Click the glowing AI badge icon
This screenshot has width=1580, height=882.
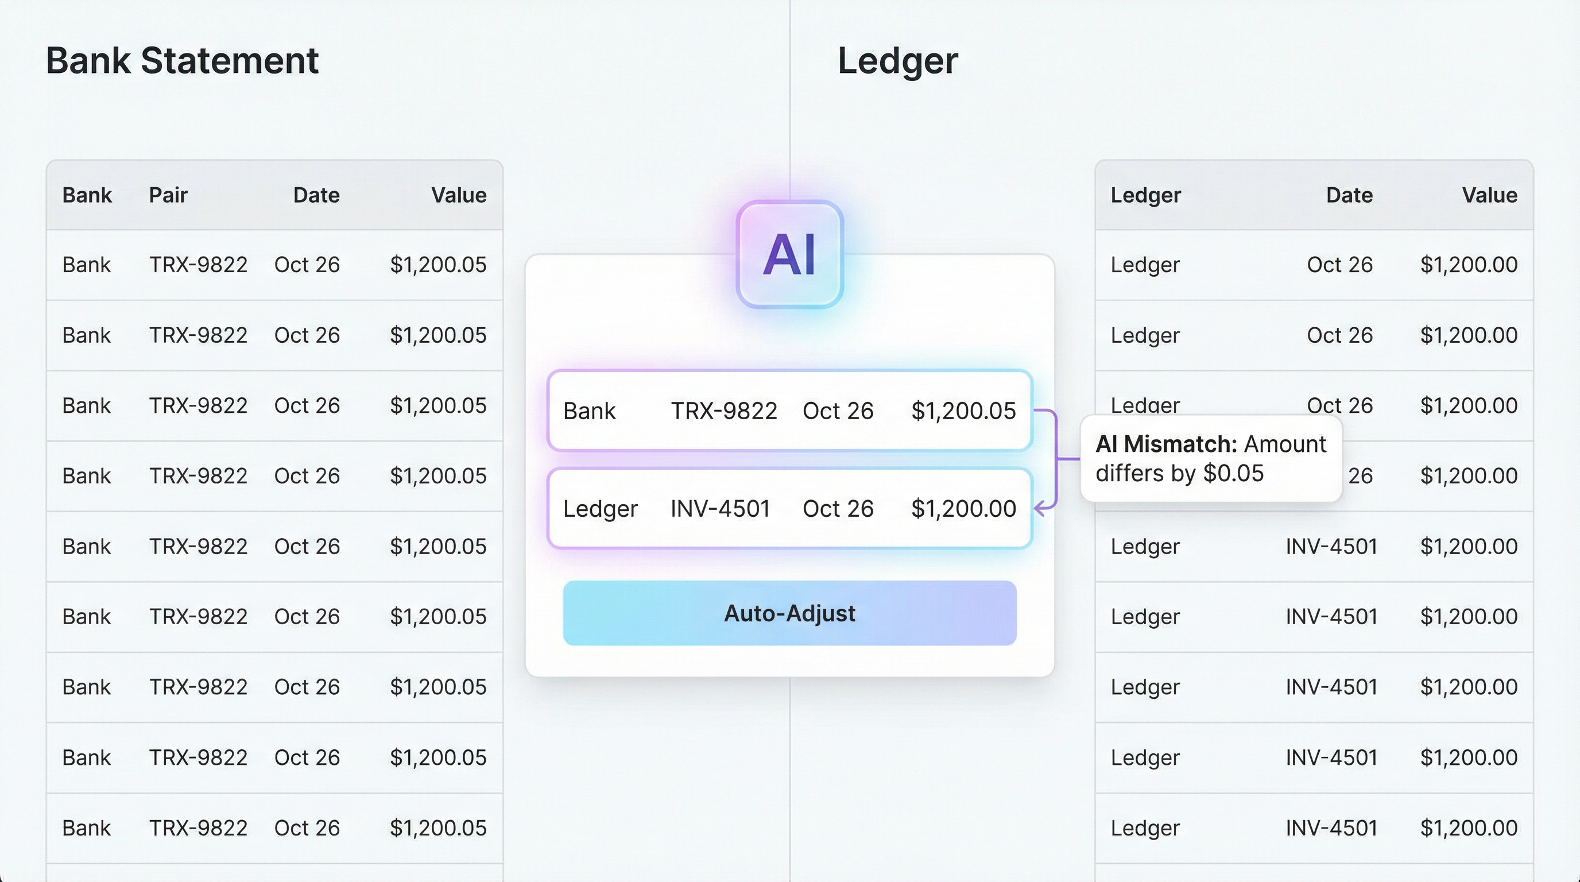click(x=789, y=254)
